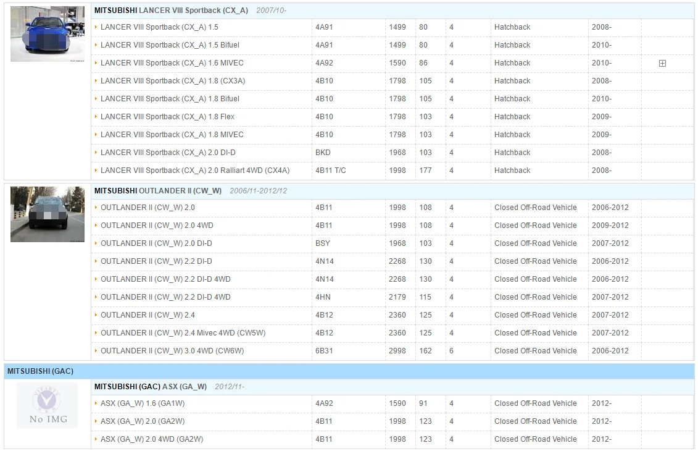Click 4B11 T/C engine code cell
This screenshot has width=698, height=451.
[x=331, y=171]
